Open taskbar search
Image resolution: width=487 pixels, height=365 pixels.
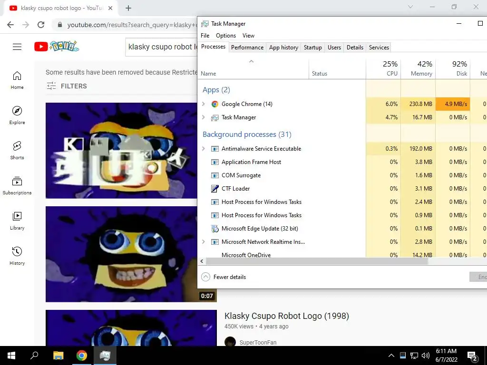pos(34,355)
